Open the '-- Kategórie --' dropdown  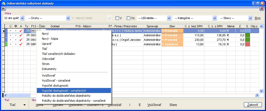(215, 18)
